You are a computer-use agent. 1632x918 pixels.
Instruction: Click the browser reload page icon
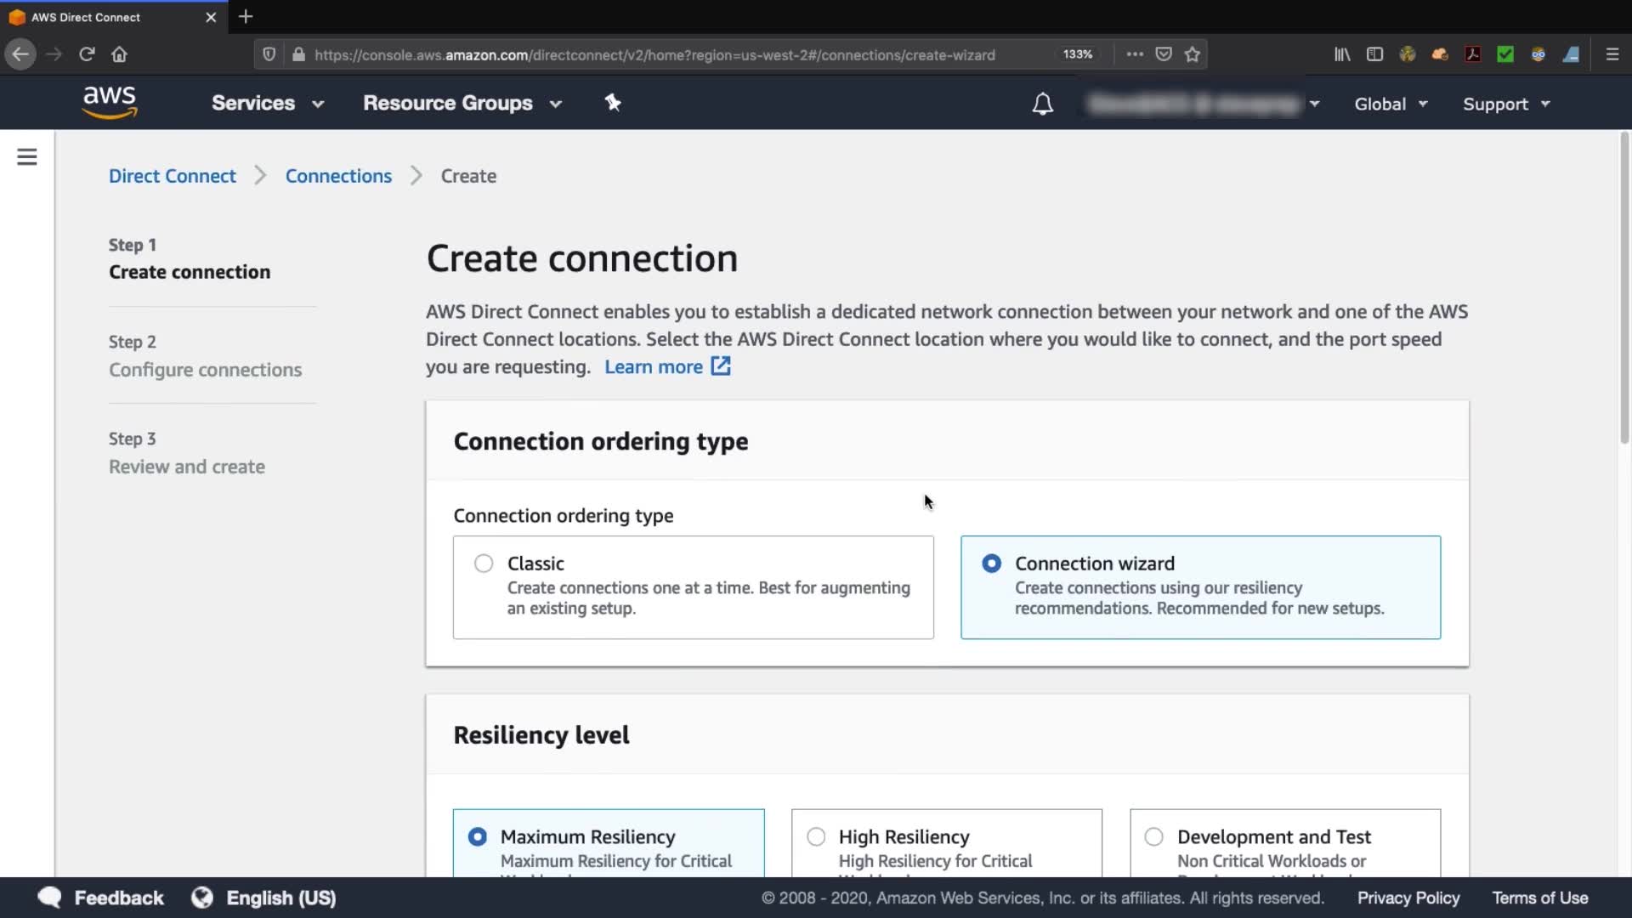point(87,54)
